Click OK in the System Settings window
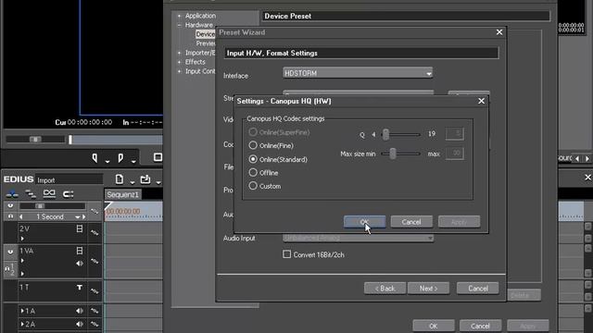 pyautogui.click(x=434, y=326)
